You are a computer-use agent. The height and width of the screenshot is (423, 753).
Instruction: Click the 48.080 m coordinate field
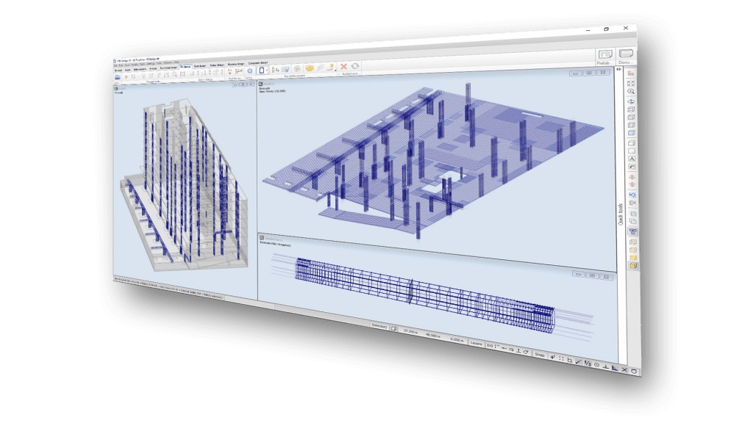click(x=432, y=335)
